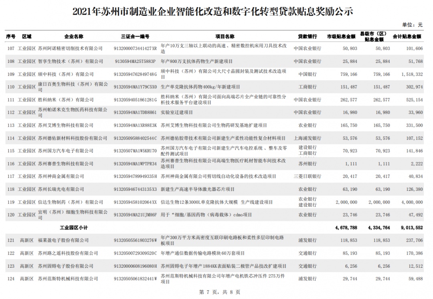This screenshot has width=433, height=299.
Task: Click bank 中国银行 in row 109
Action: (308, 74)
